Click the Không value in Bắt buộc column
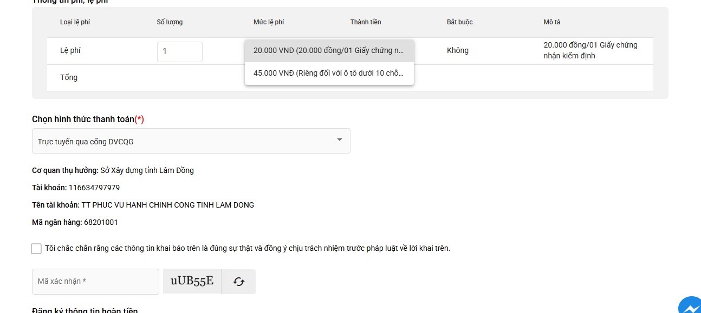 coord(458,50)
